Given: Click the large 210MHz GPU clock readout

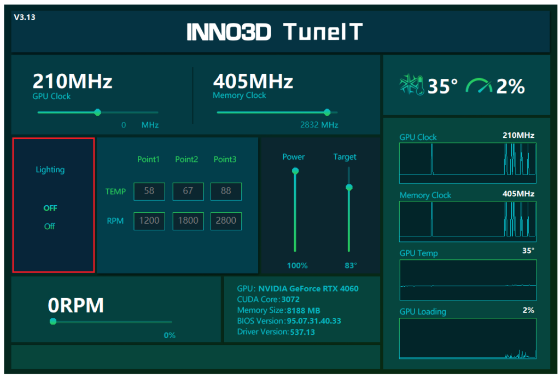Looking at the screenshot, I should coord(73,81).
